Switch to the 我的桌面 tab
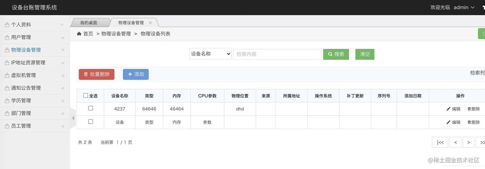This screenshot has width=485, height=169. 89,23
